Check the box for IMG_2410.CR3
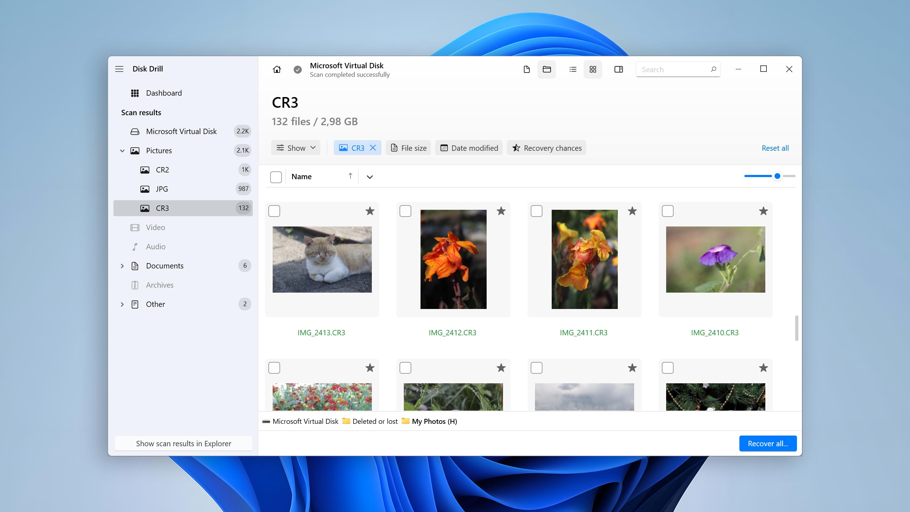910x512 pixels. pyautogui.click(x=668, y=211)
